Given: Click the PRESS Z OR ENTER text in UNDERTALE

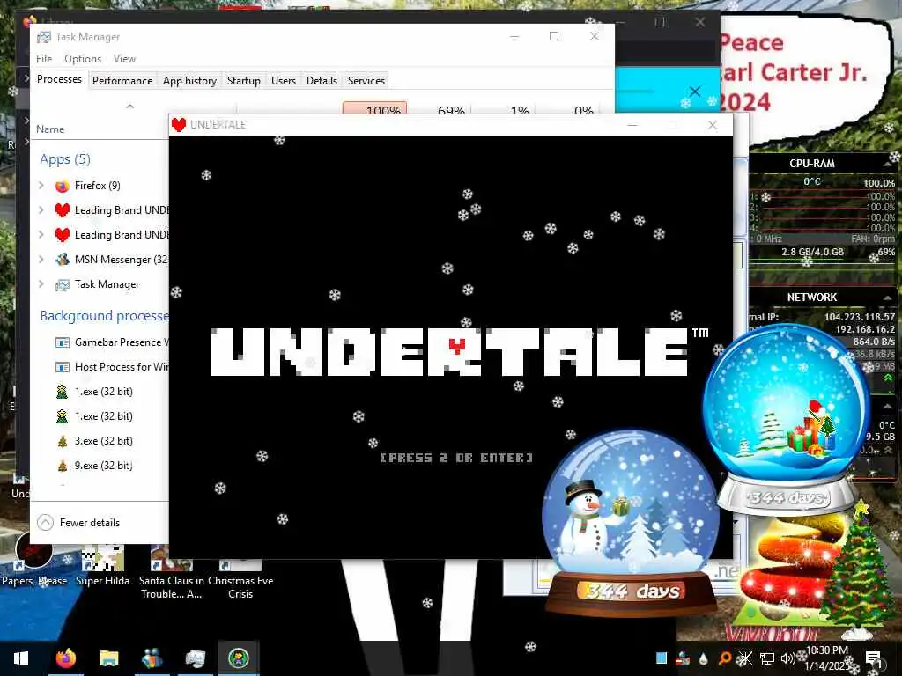Looking at the screenshot, I should (456, 458).
